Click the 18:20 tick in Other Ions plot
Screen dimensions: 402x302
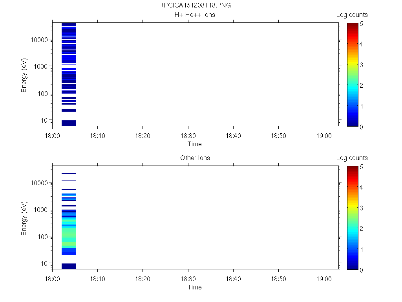coord(143,279)
